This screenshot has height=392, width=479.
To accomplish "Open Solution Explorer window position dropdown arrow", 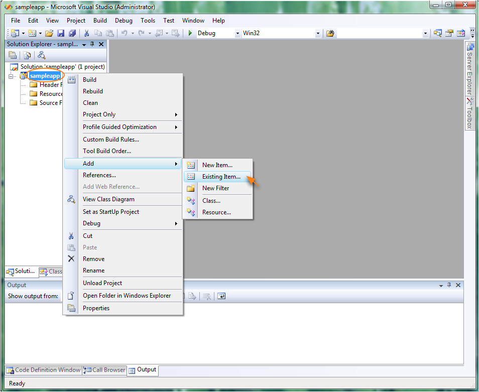I will point(84,45).
